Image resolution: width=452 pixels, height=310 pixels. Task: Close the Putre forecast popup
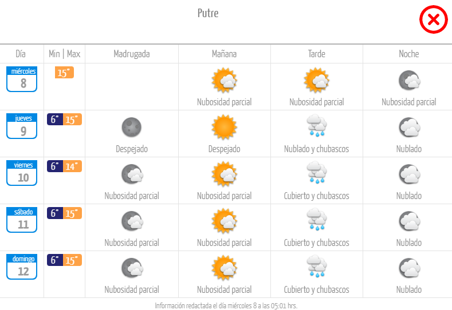pyautogui.click(x=433, y=19)
